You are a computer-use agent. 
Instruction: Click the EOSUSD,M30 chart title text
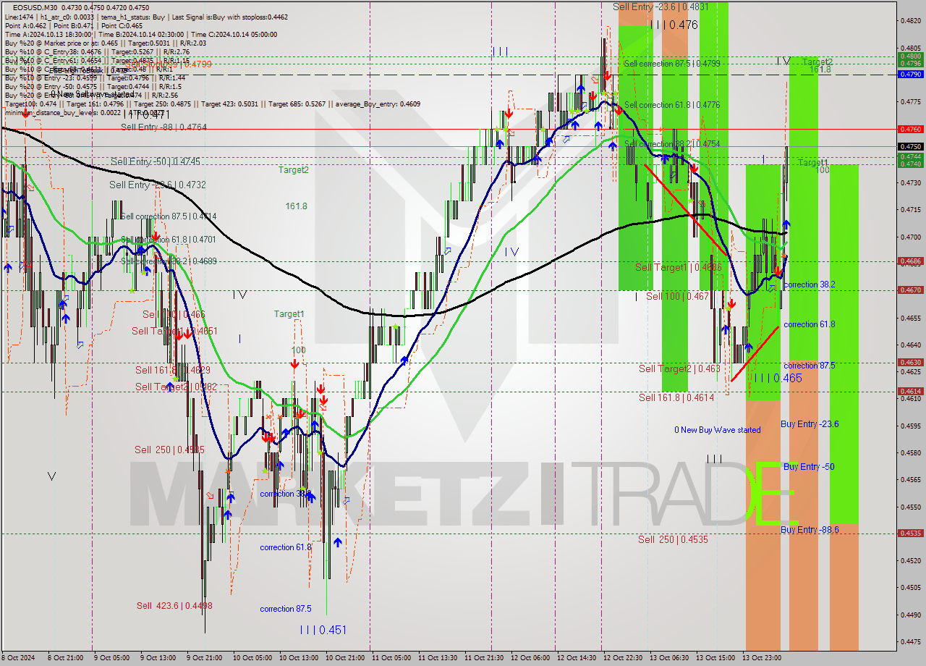[36, 7]
